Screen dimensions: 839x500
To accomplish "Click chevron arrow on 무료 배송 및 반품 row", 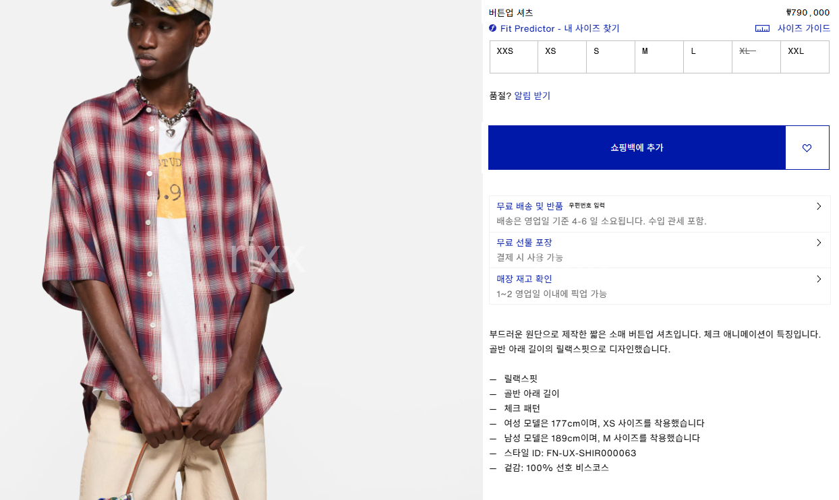I will tap(819, 206).
